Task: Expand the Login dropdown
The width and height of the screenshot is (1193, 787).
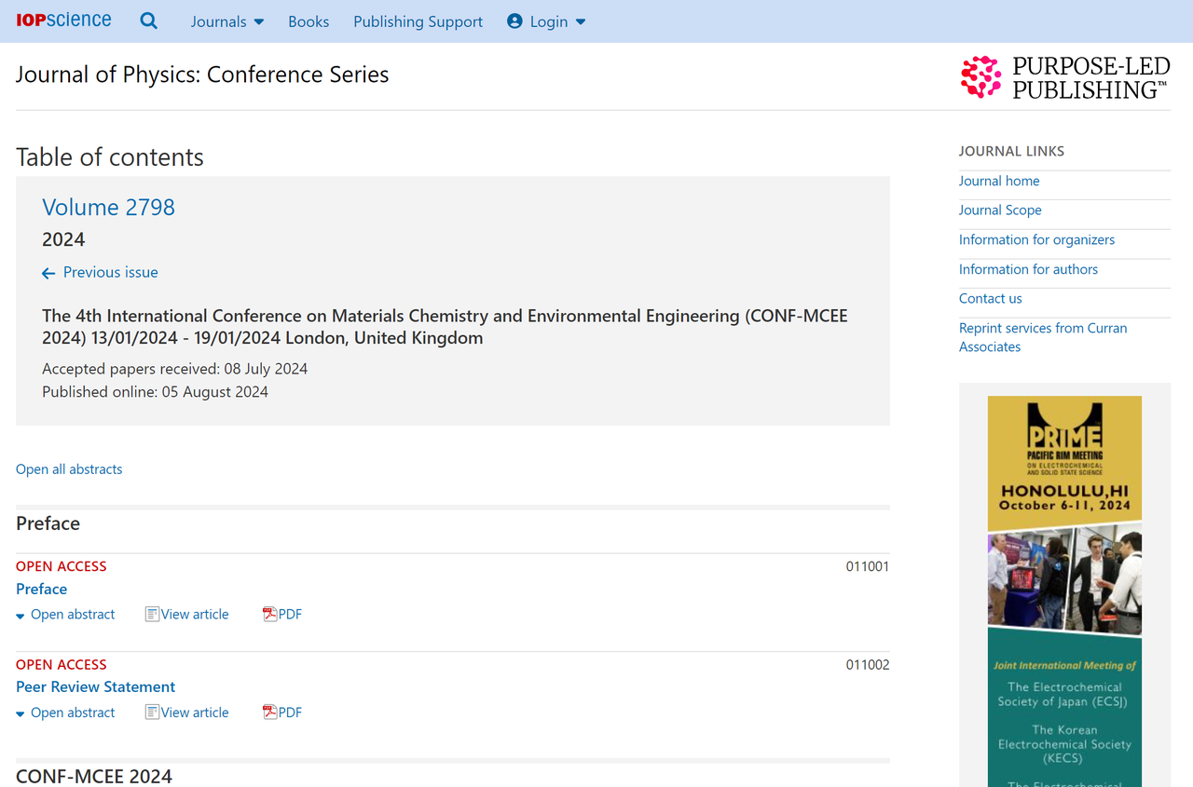Action: click(580, 21)
